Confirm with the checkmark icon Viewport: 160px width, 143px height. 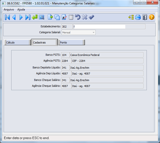pos(91,17)
